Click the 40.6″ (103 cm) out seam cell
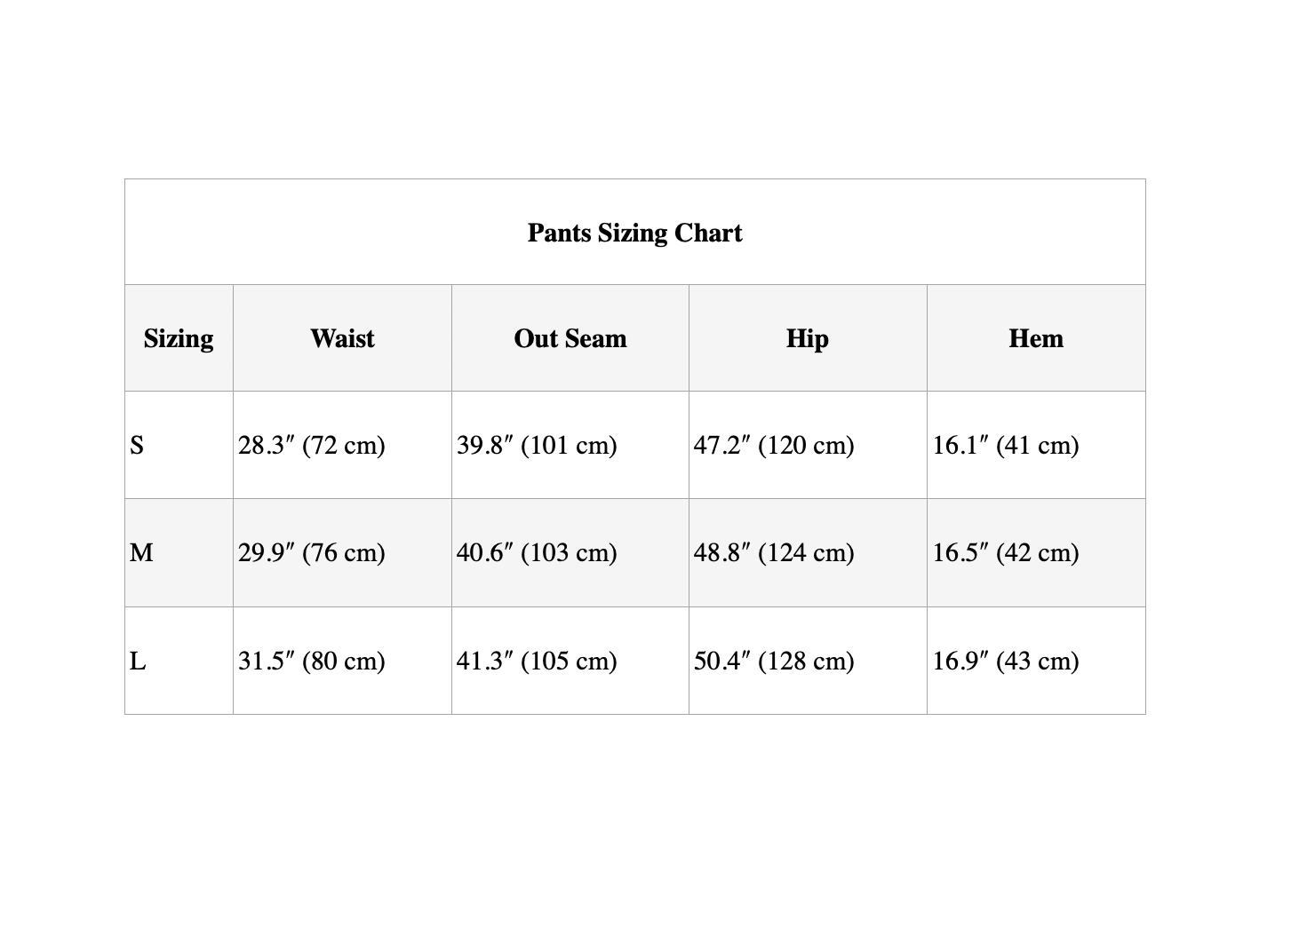Image resolution: width=1299 pixels, height=927 pixels. click(x=570, y=552)
